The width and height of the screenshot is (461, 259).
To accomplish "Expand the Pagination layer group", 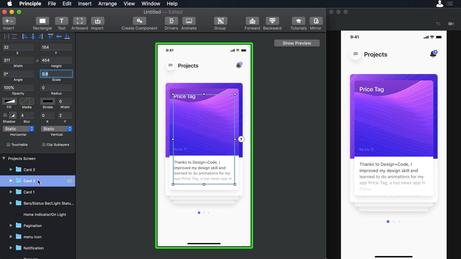I will [x=11, y=226].
